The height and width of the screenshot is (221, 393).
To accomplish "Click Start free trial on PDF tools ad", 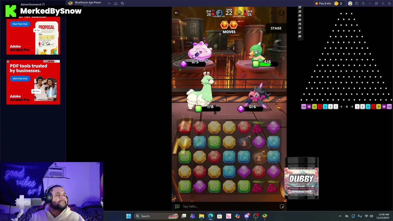I will 20,79.
